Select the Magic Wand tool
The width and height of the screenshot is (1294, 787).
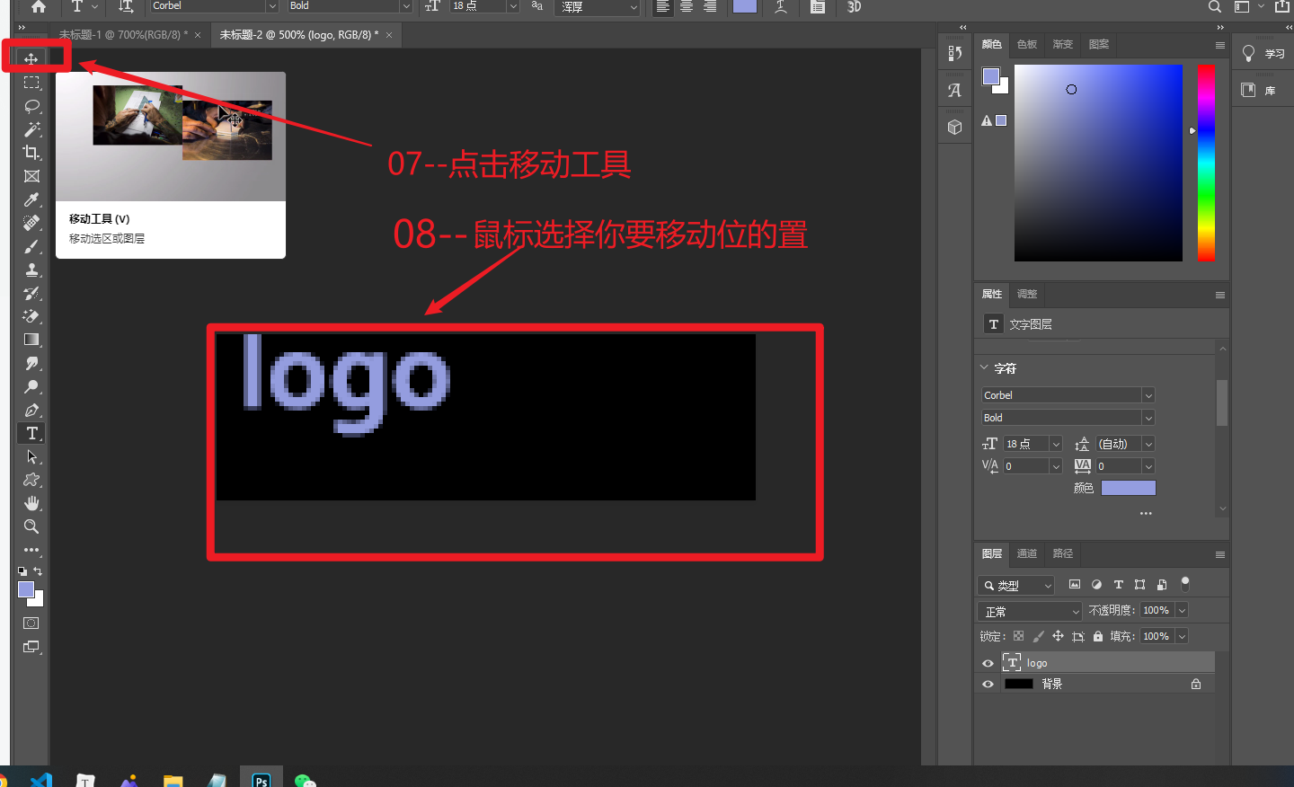pyautogui.click(x=31, y=129)
